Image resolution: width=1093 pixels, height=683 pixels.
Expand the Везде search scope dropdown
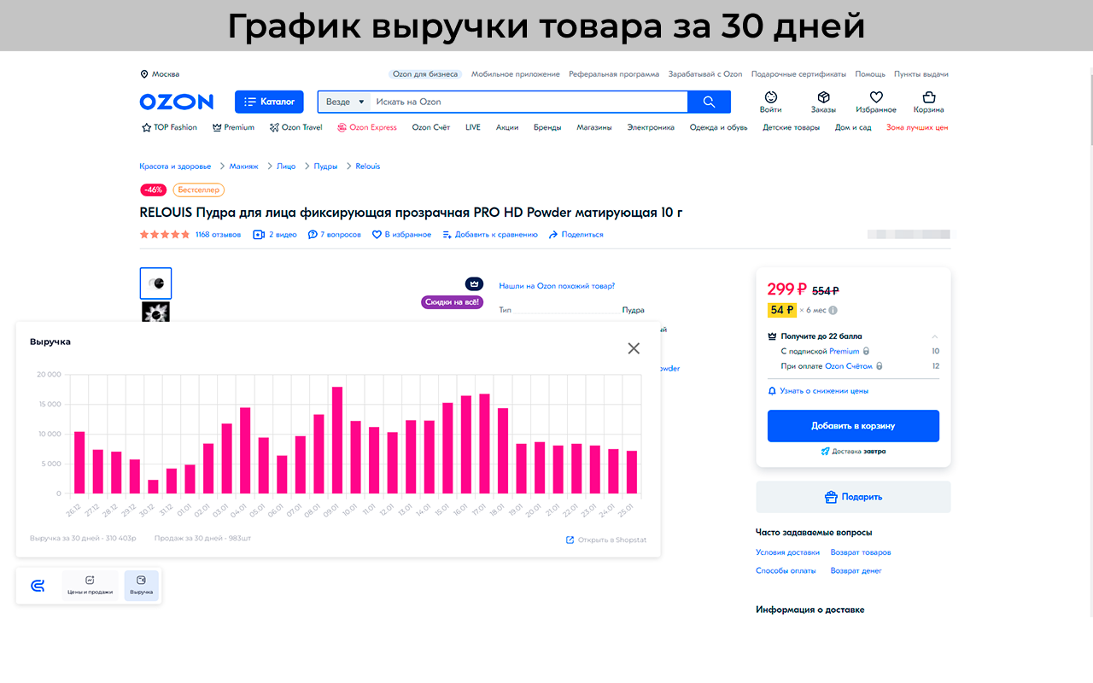click(x=344, y=102)
